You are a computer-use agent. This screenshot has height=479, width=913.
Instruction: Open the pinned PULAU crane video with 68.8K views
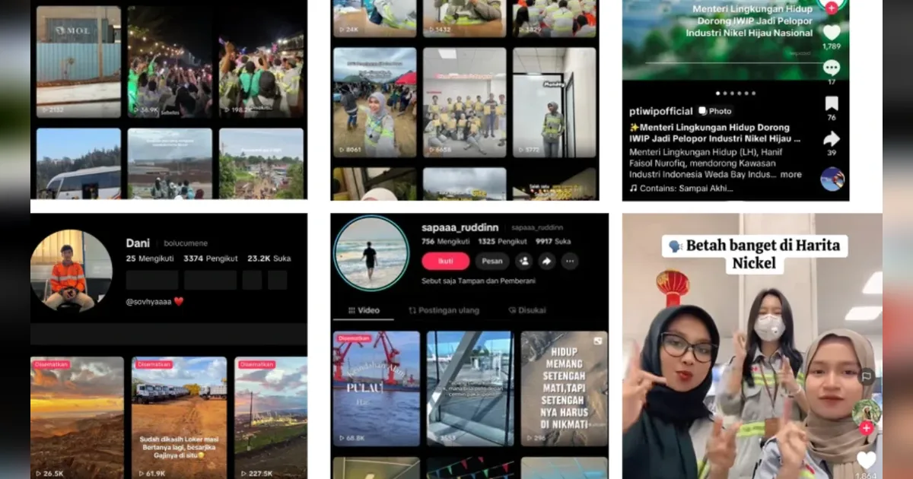pos(376,389)
